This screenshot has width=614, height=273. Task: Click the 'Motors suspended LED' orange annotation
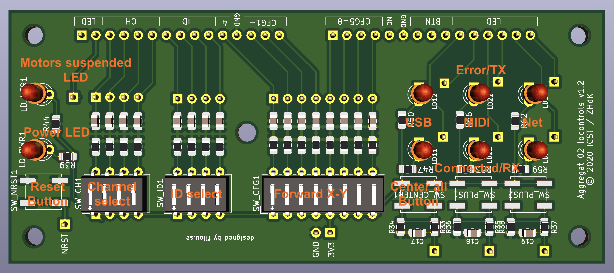point(76,70)
